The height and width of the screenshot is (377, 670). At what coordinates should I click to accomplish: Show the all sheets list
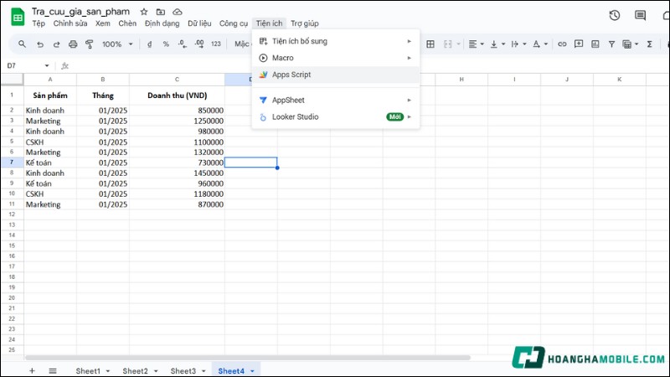pos(53,370)
